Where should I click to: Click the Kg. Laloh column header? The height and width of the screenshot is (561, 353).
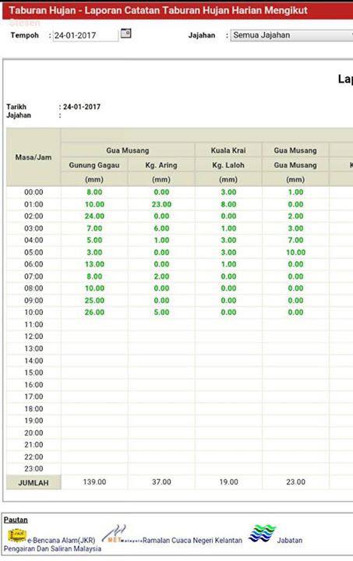click(x=228, y=165)
